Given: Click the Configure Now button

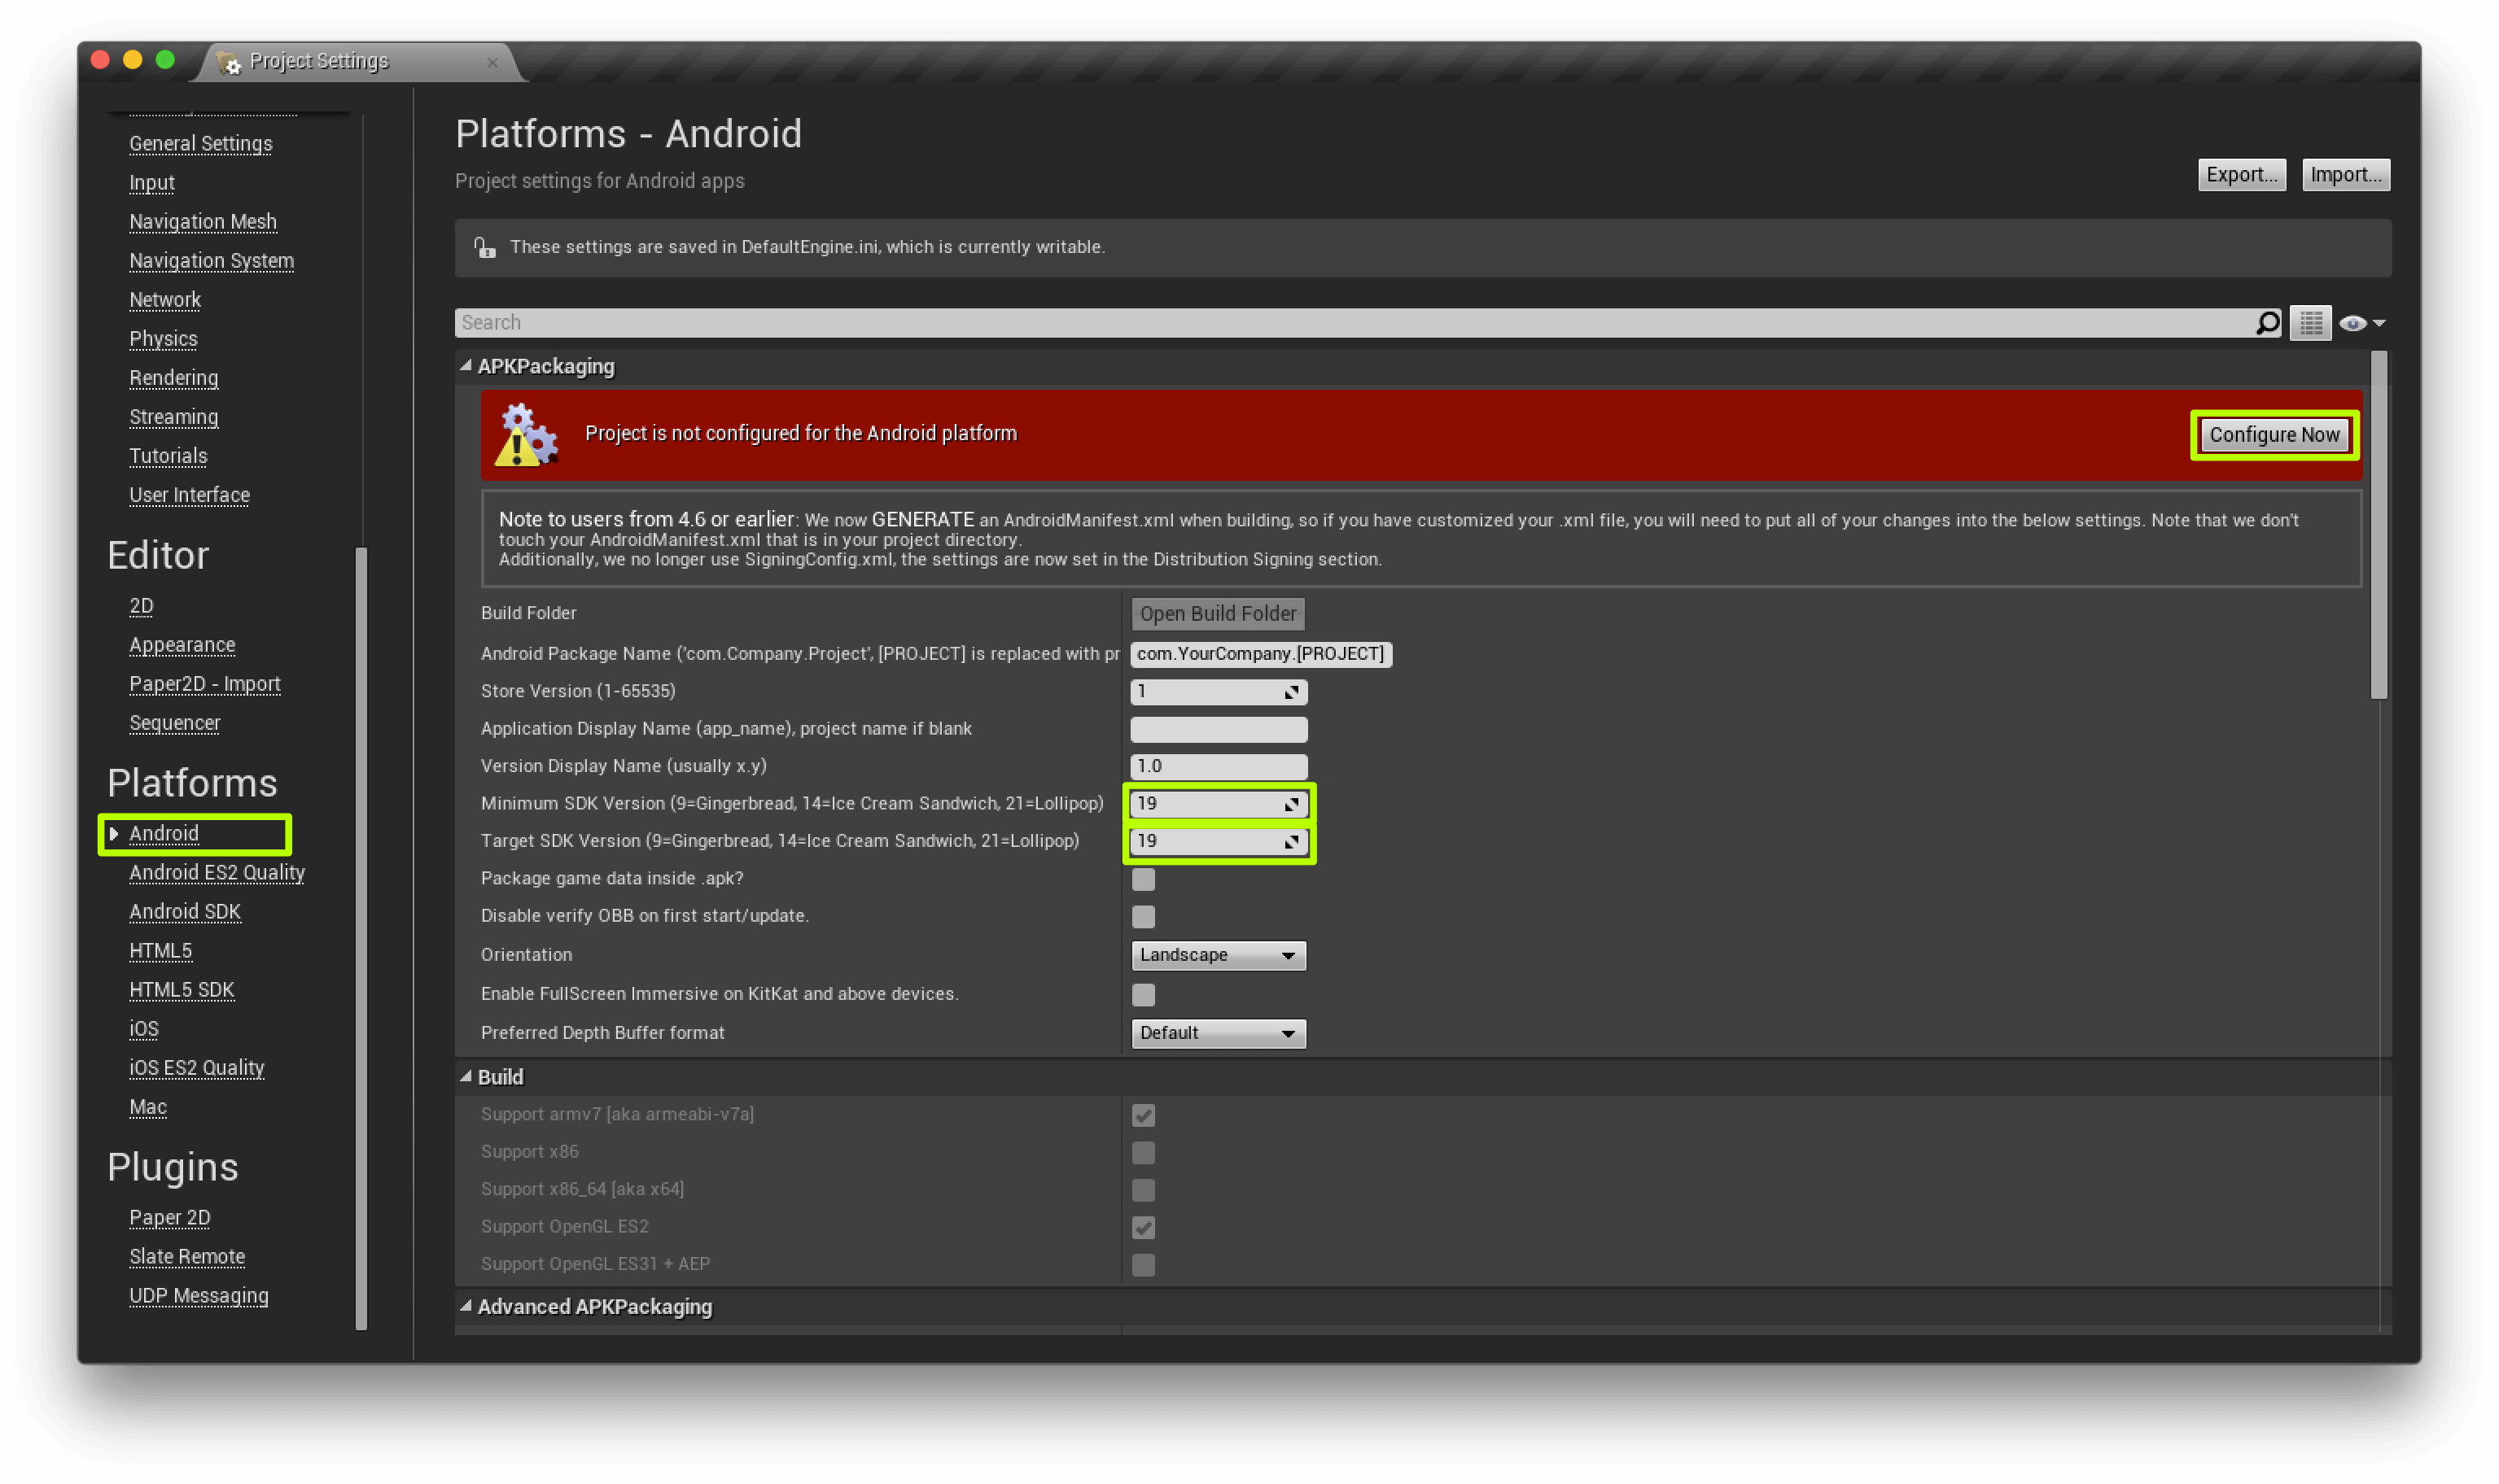Looking at the screenshot, I should (2273, 433).
